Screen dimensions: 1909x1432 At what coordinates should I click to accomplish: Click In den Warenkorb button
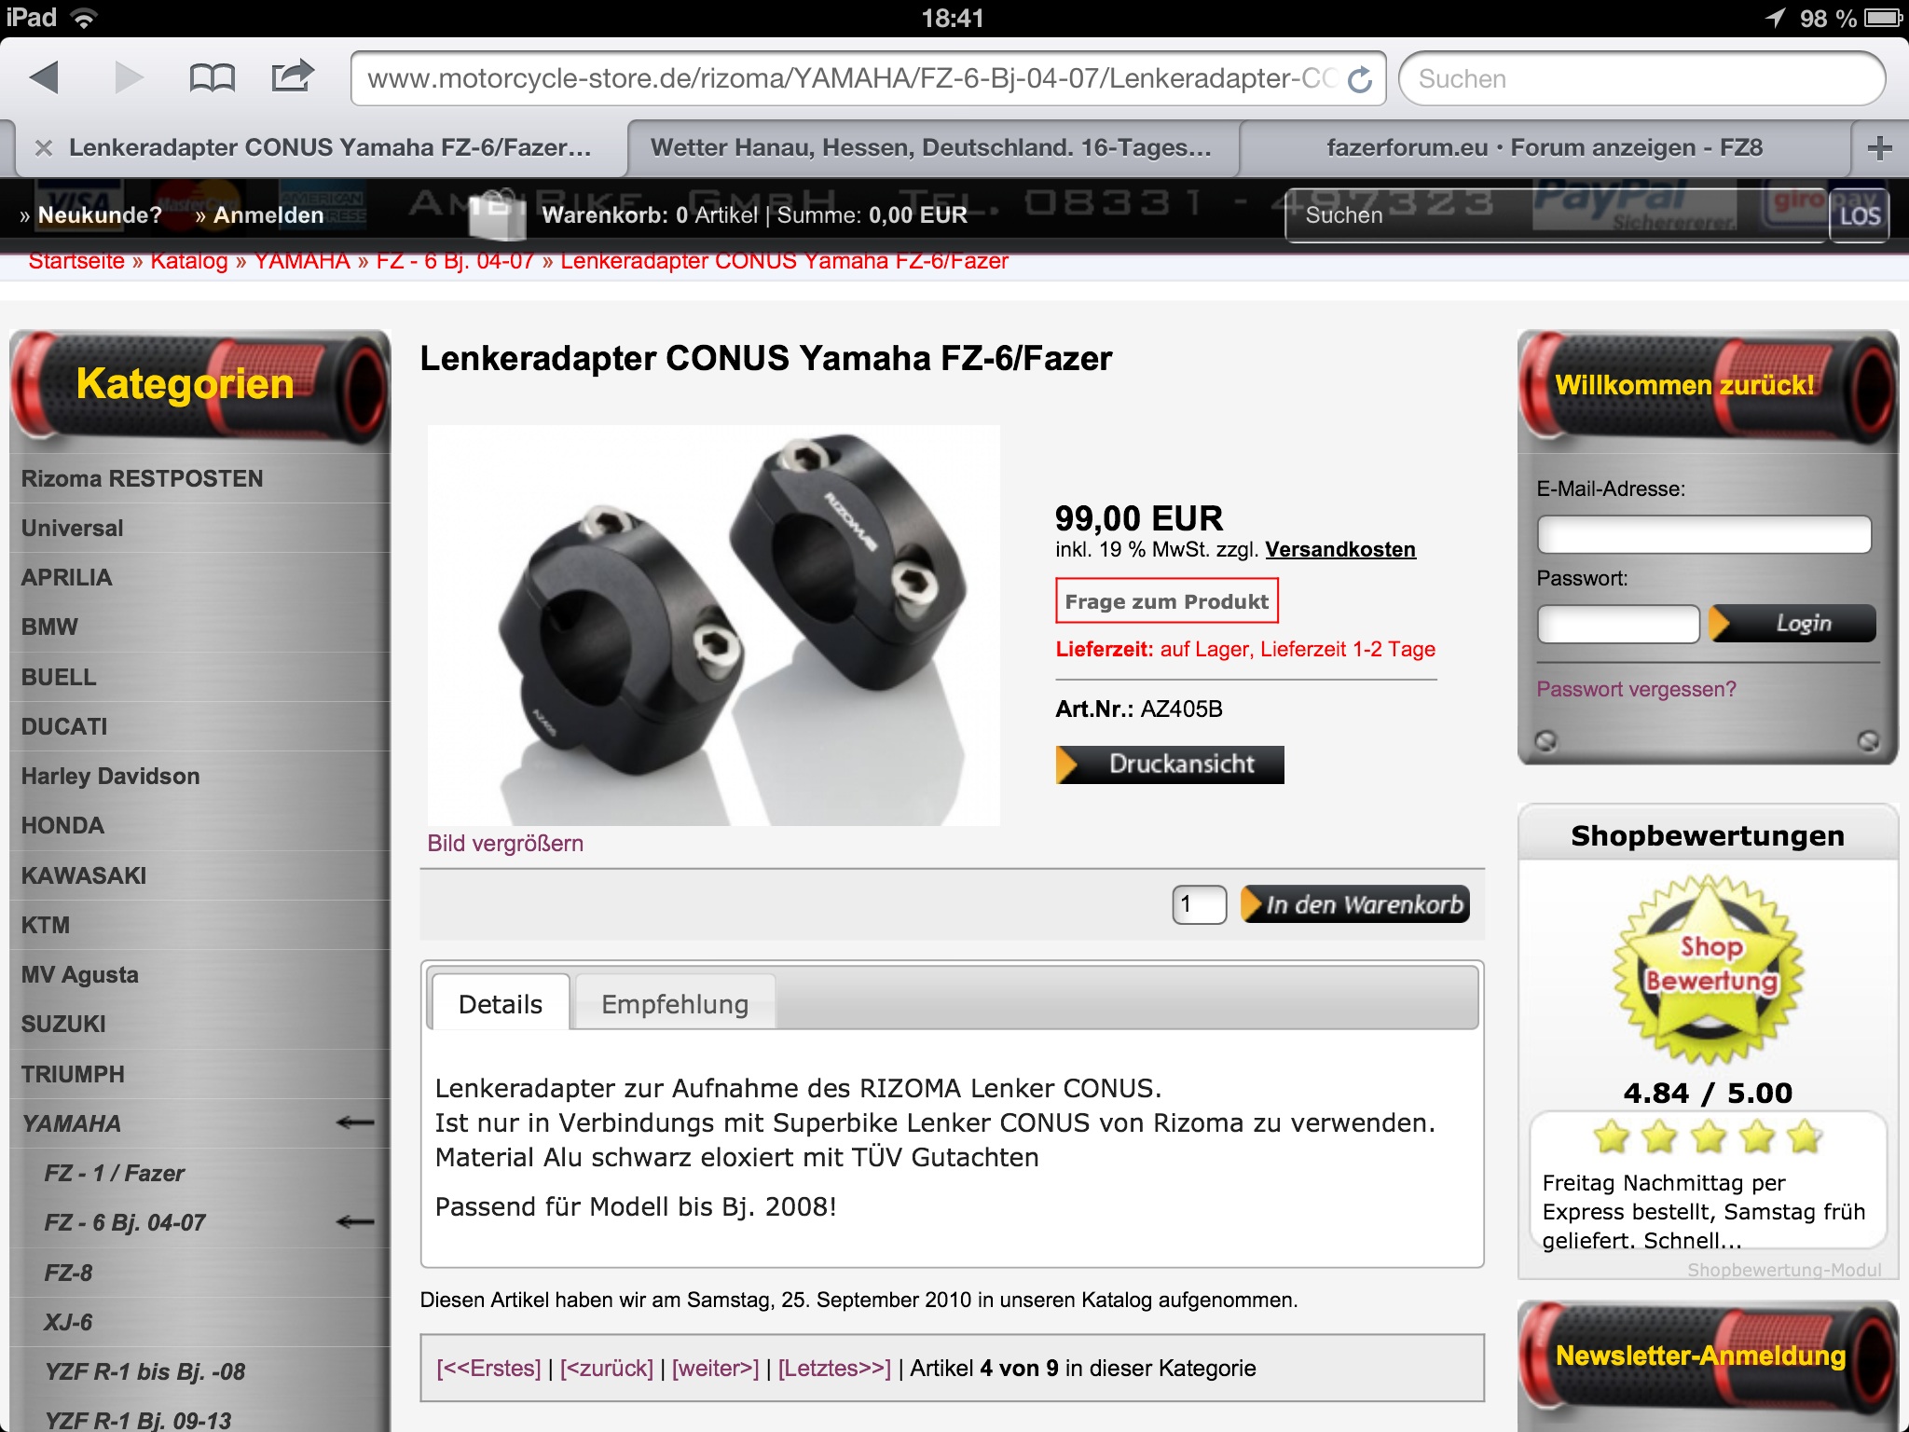tap(1354, 904)
